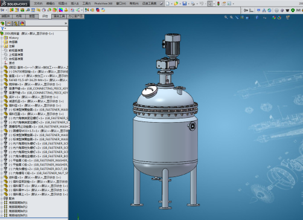Click the SolidWorks logo
303x220 pixels.
coord(14,4)
